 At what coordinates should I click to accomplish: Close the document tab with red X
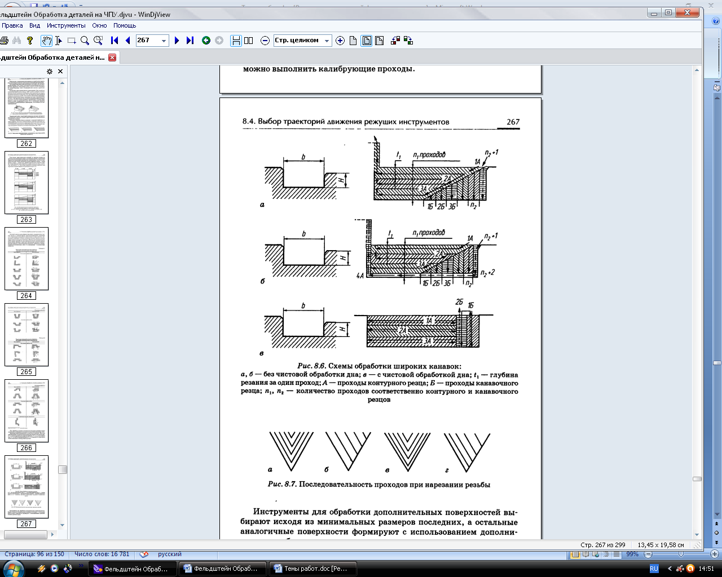tap(112, 57)
